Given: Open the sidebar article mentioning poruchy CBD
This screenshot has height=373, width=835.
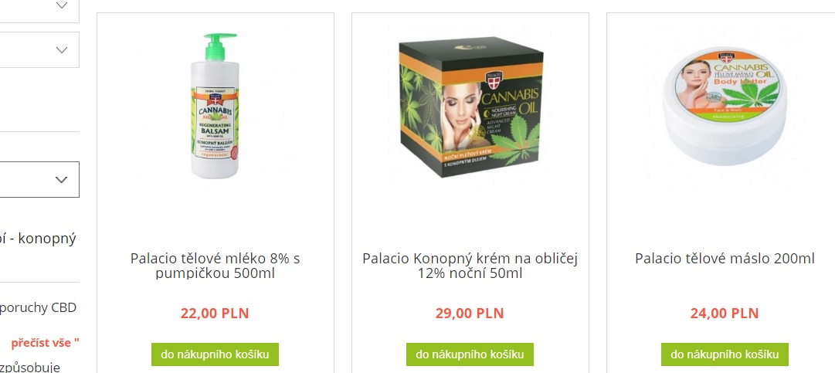Looking at the screenshot, I should (x=39, y=307).
